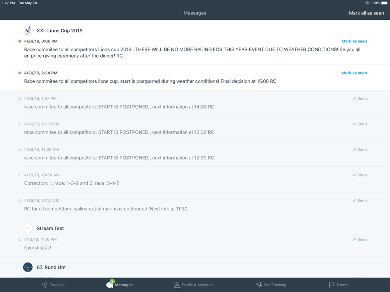Screen dimensions: 390x292
Task: Open the 67. Rund Um event title
Action: (x=51, y=267)
